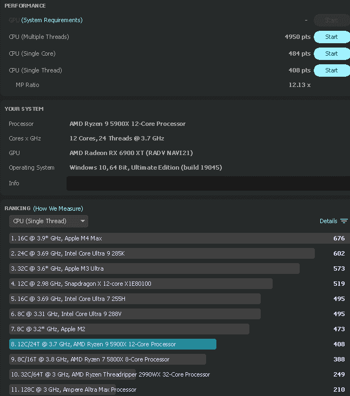Run the CPU Single Thread benchmark

click(x=332, y=70)
